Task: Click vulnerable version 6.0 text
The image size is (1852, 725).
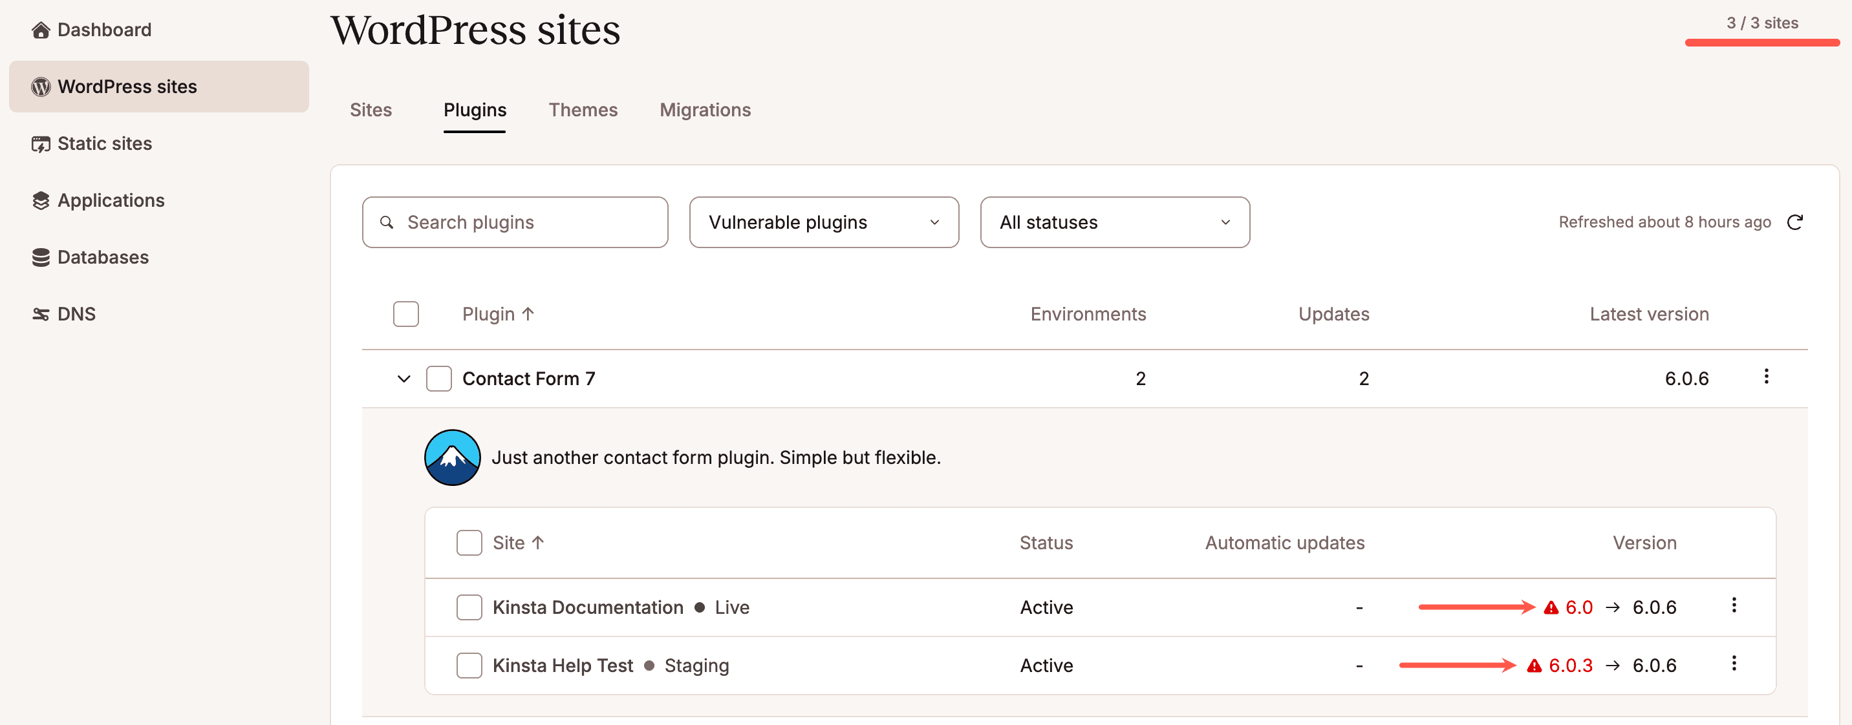Action: point(1579,607)
